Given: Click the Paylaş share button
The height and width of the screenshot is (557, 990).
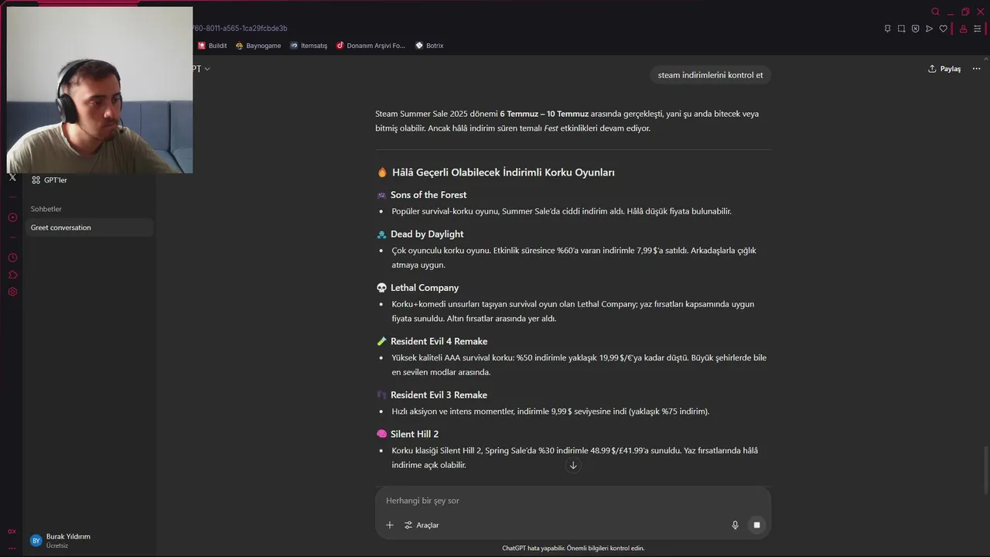Looking at the screenshot, I should 944,69.
